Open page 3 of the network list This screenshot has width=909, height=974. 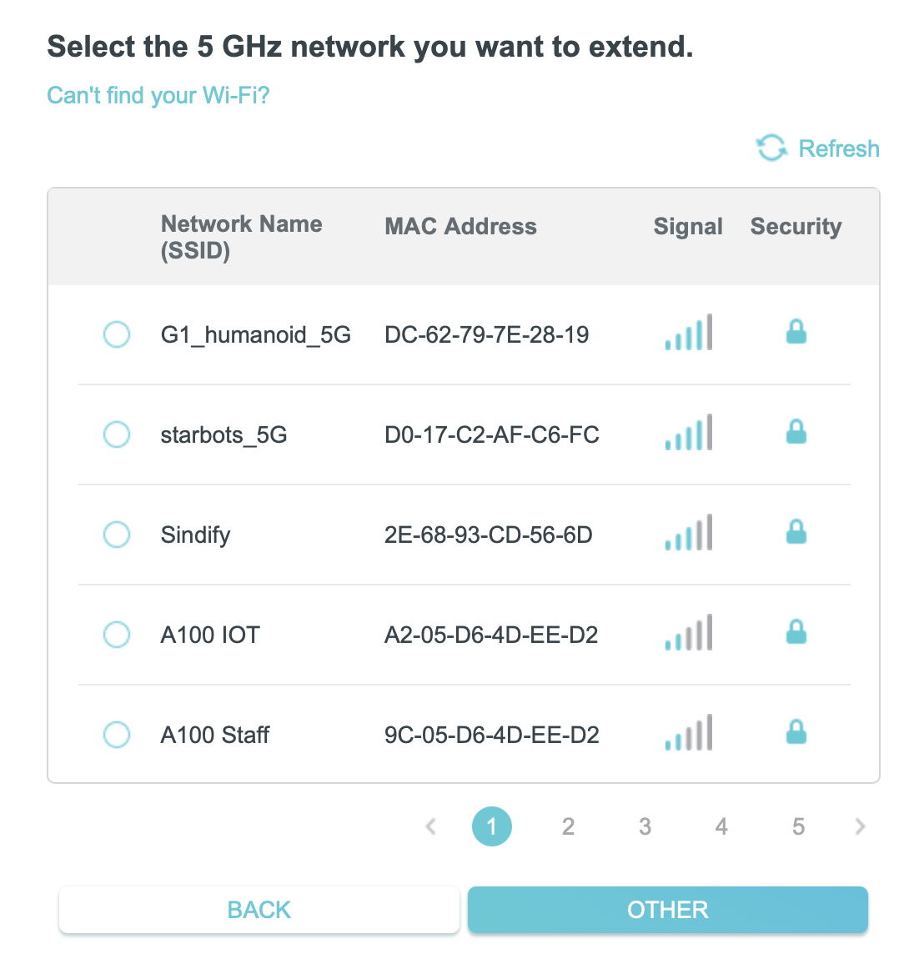click(645, 826)
